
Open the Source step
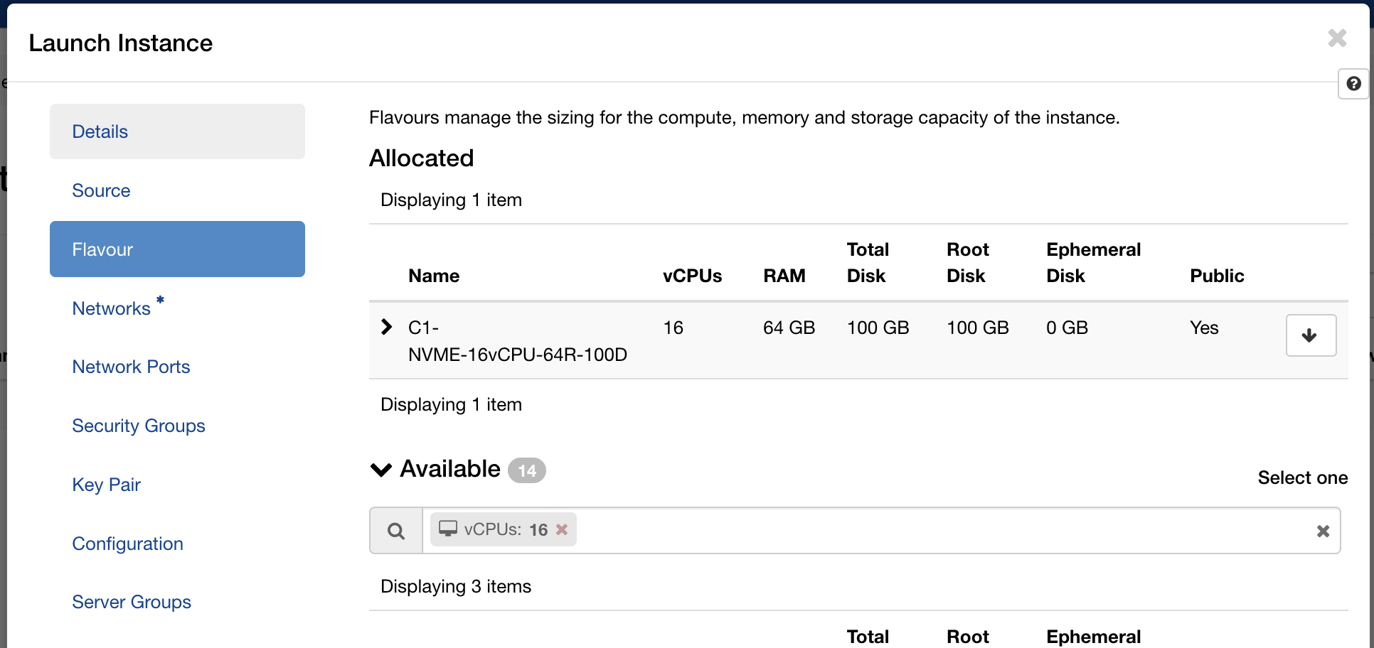177,190
